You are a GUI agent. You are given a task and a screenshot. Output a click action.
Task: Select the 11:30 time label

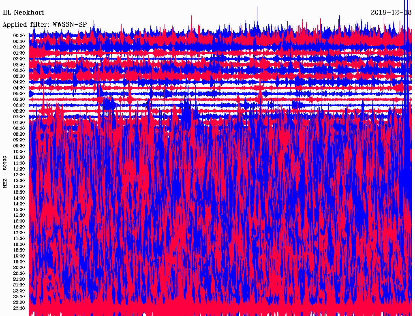click(19, 169)
